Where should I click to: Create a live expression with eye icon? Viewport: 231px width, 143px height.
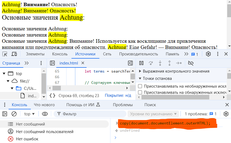click(x=45, y=114)
